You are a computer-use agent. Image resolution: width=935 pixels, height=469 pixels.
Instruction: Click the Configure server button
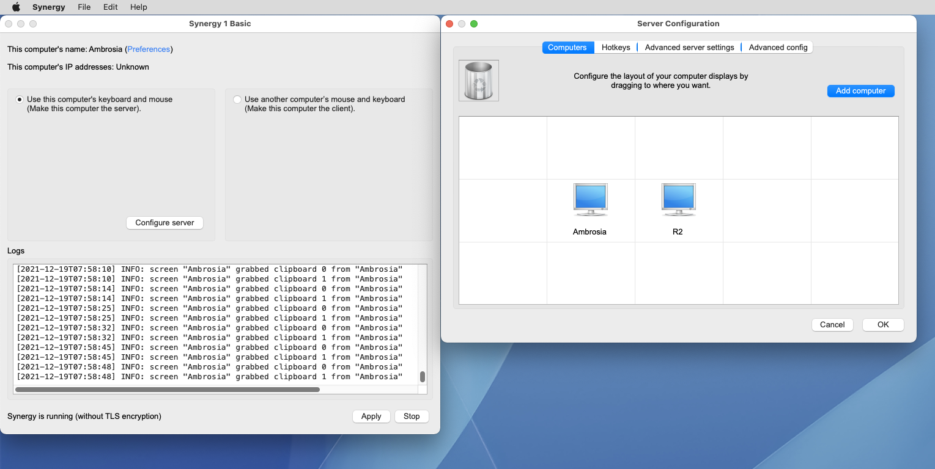[164, 223]
